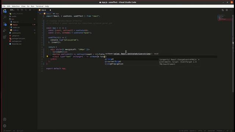Click Open Changes icon in editor toolbar
Screen dimensions: 235x132
click(x=223, y=10)
